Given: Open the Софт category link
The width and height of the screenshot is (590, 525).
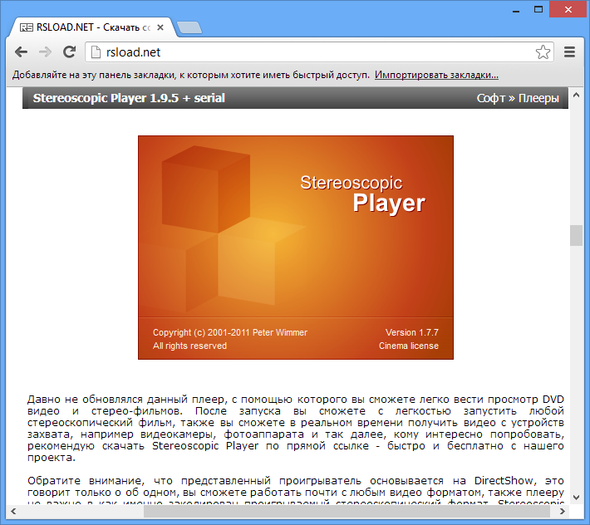Looking at the screenshot, I should click(490, 98).
